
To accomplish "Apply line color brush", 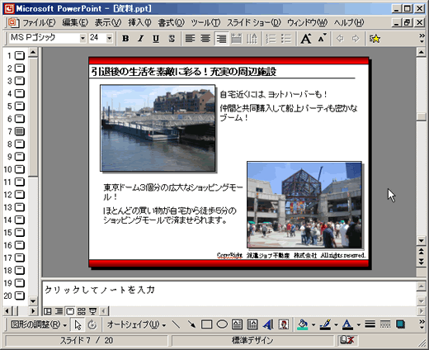I will point(325,324).
